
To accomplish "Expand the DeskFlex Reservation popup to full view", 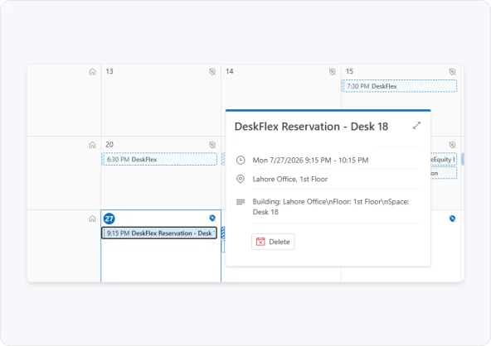I will tap(416, 126).
